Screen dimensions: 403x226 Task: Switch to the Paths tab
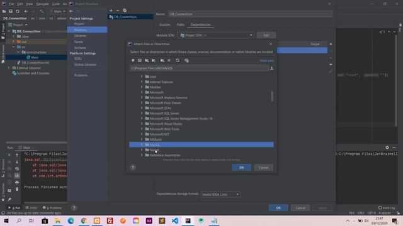point(181,24)
